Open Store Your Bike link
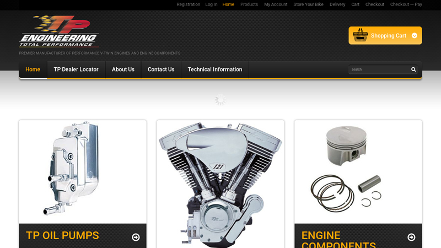441x248 pixels. tap(308, 4)
